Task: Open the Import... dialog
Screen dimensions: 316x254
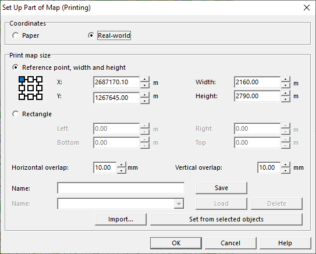Action: coord(120,219)
